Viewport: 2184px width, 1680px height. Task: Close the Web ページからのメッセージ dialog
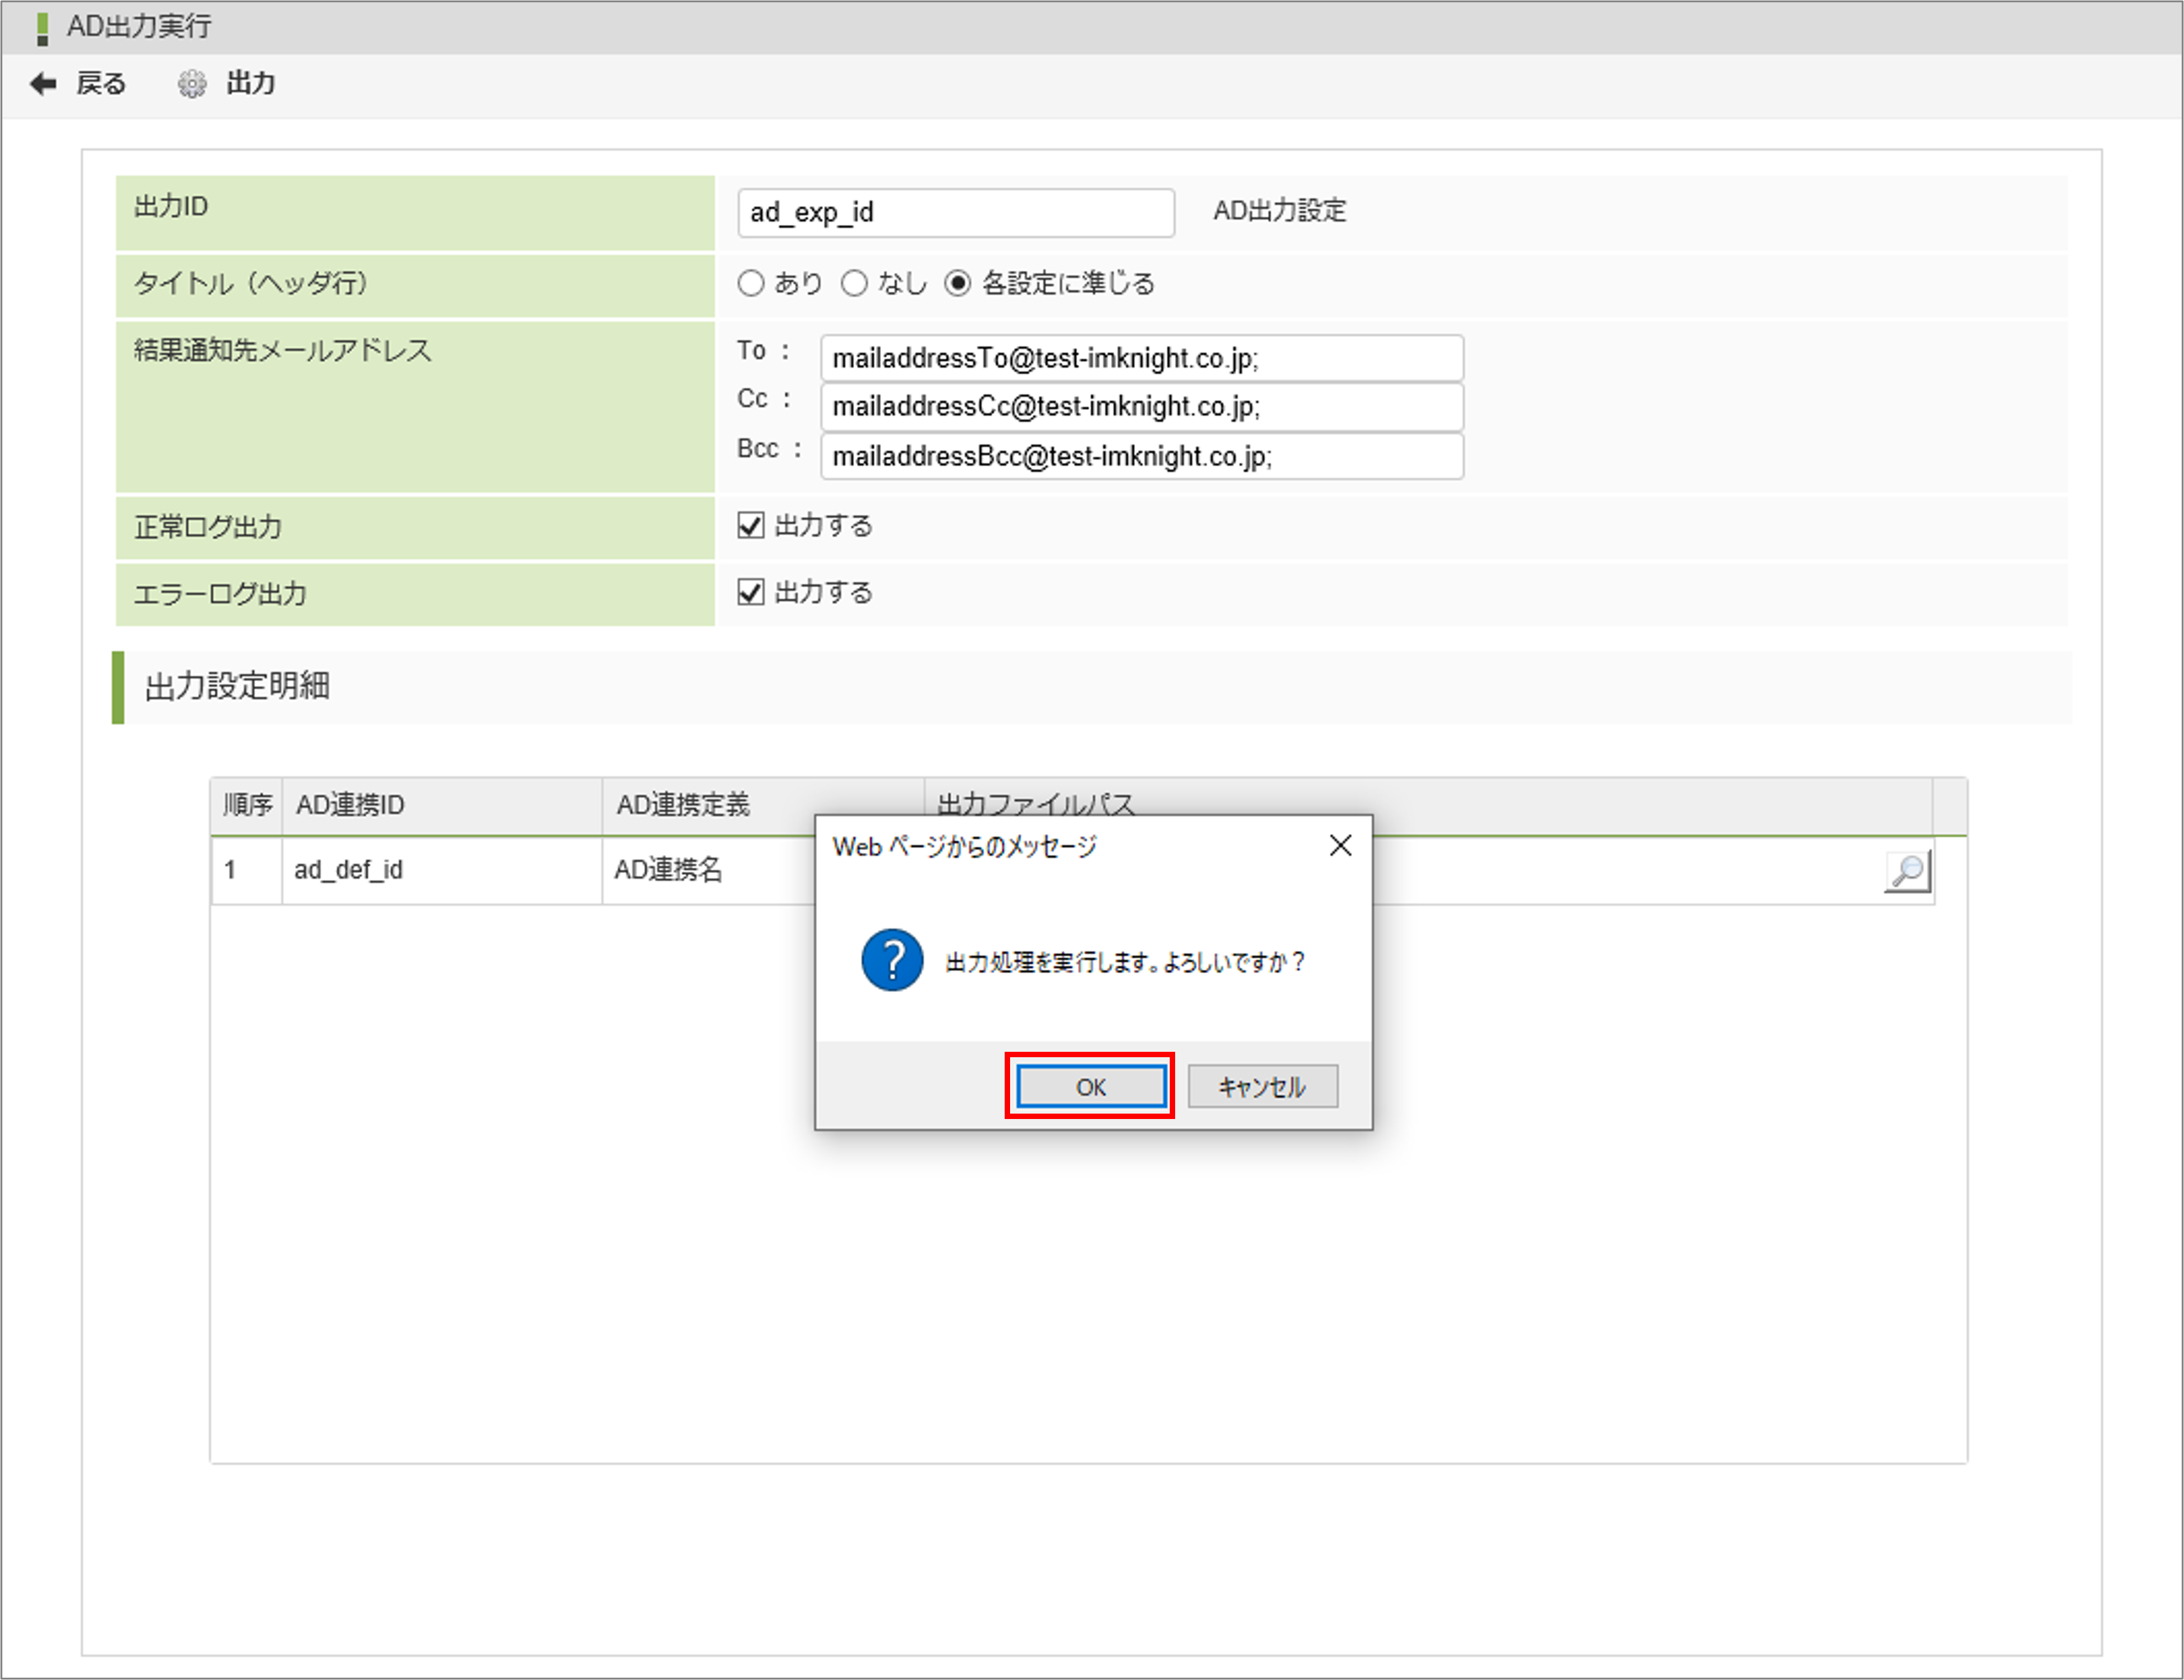point(1340,845)
